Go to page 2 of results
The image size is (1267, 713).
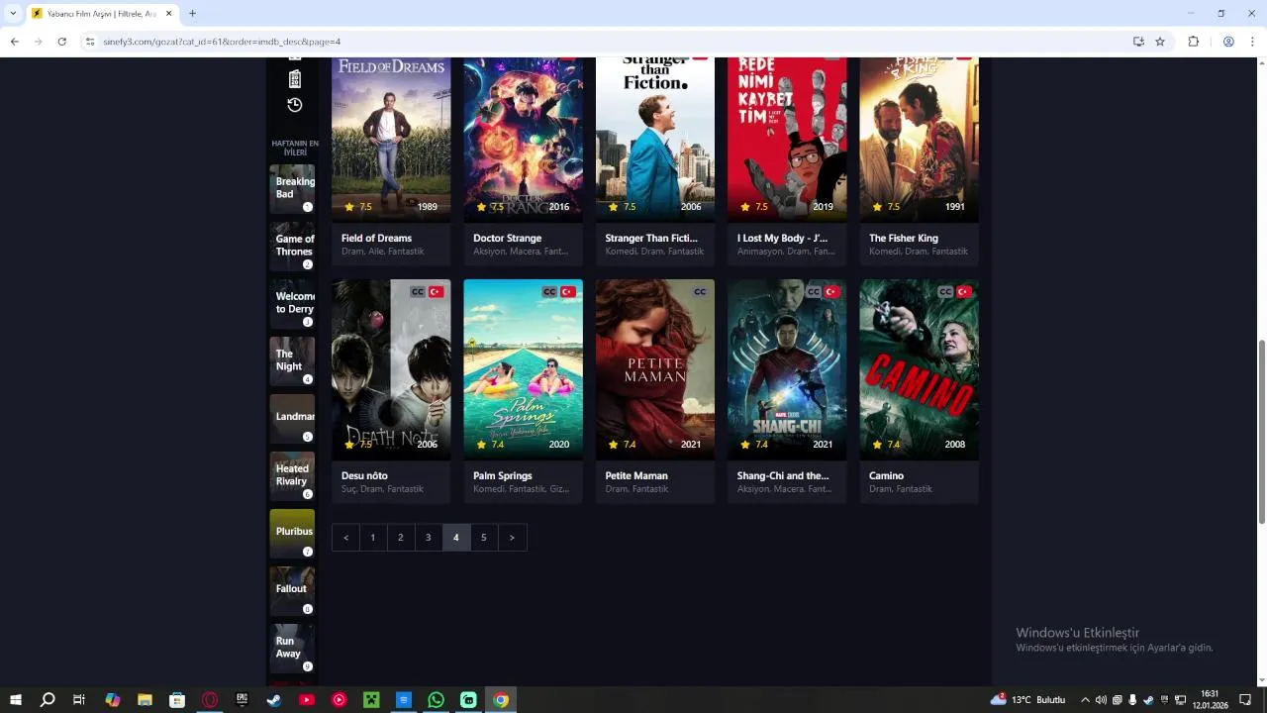[401, 538]
